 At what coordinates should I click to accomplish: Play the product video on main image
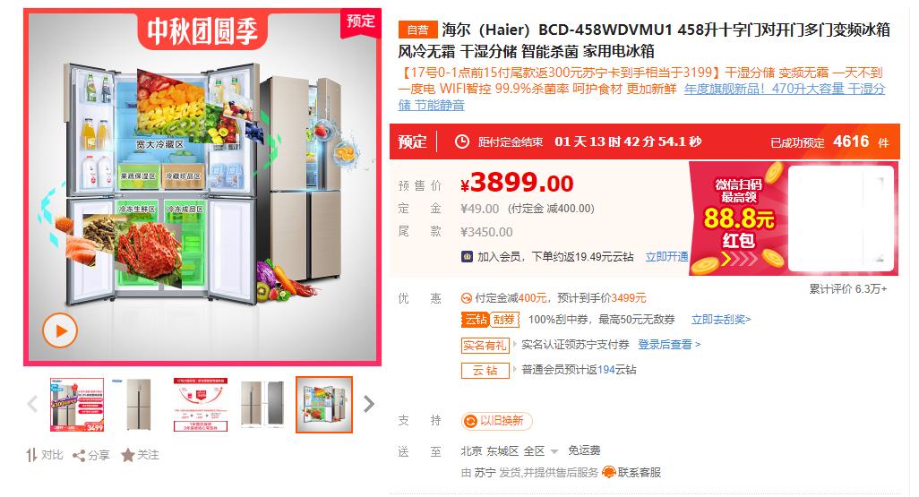pyautogui.click(x=60, y=331)
